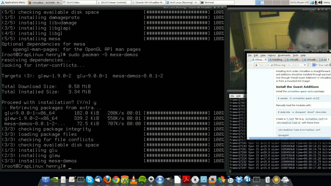This screenshot has width=331, height=186.
Task: Reload the page with the refresh icon
Action: tap(308, 65)
